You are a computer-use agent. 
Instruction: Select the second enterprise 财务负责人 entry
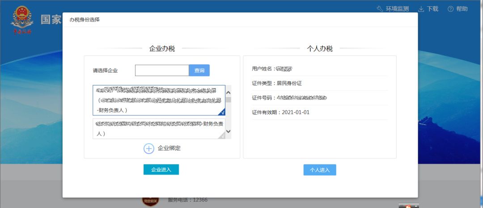click(159, 128)
